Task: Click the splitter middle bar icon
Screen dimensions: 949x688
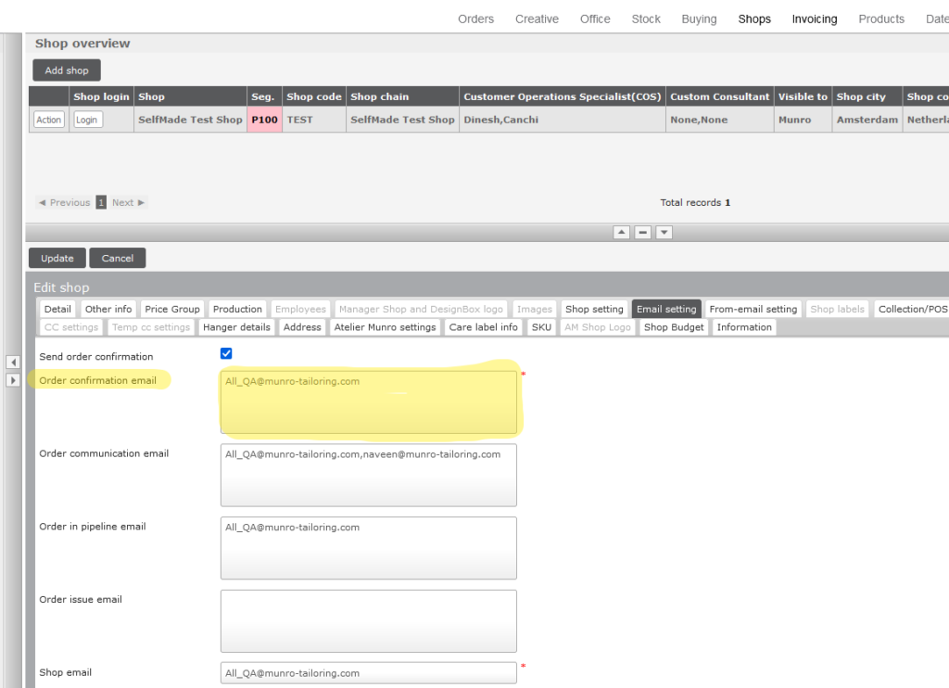Action: pos(642,233)
